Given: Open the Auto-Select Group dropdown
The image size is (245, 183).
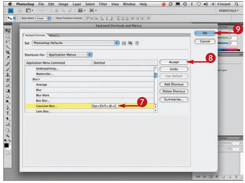Looking at the screenshot, I should 43,18.
